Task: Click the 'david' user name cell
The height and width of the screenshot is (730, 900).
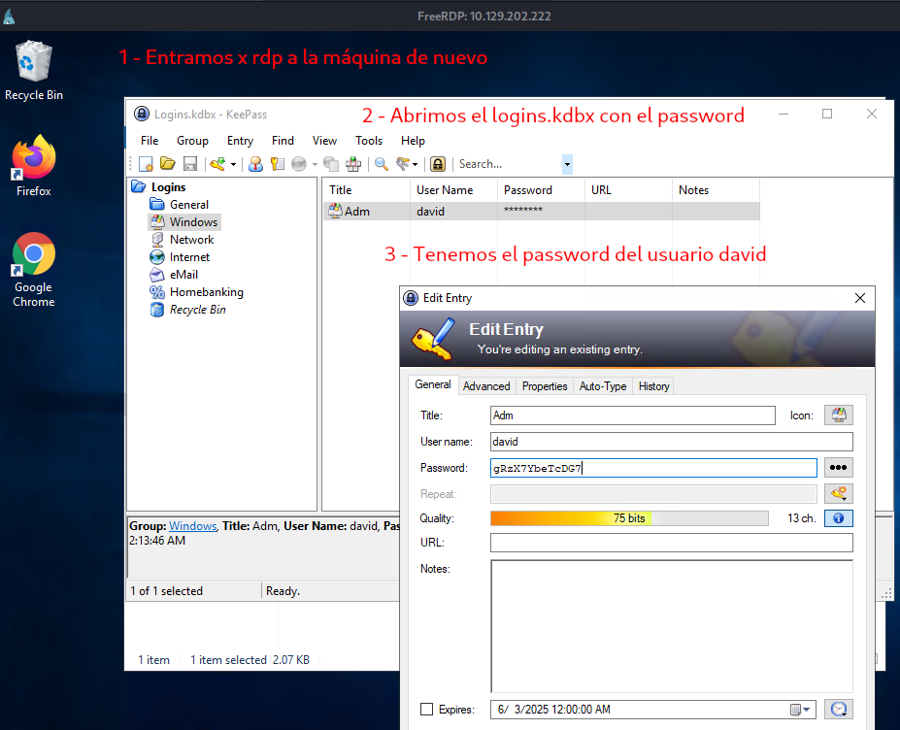Action: point(430,212)
